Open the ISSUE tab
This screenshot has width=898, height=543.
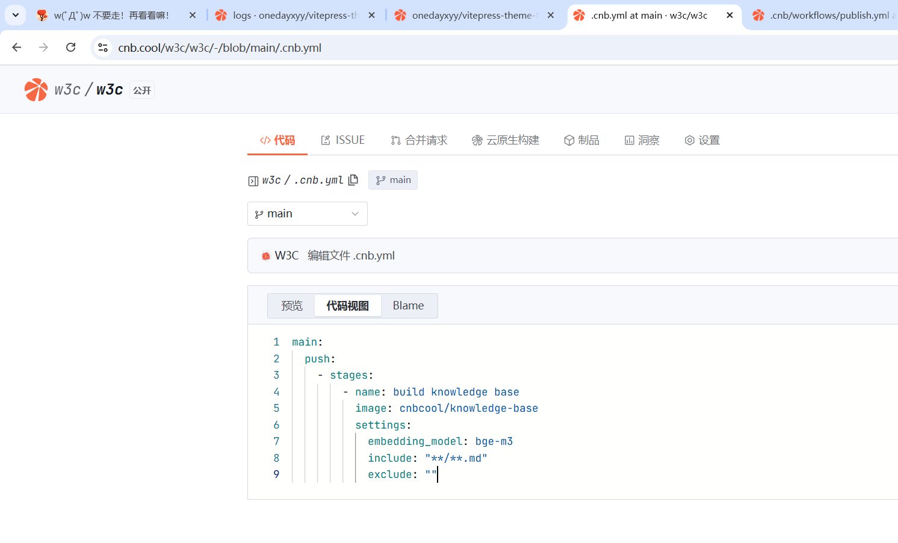point(343,140)
